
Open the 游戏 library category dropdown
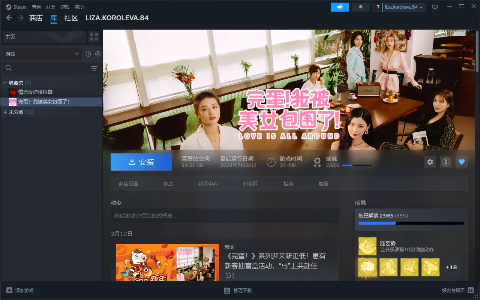click(42, 54)
